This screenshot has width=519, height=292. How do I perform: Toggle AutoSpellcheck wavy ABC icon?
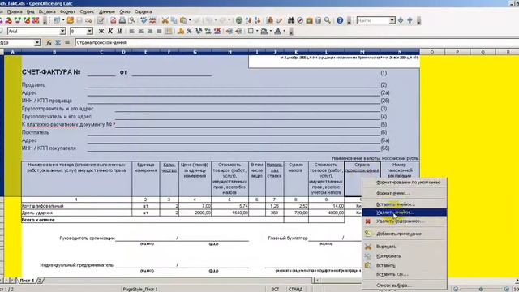[152, 20]
